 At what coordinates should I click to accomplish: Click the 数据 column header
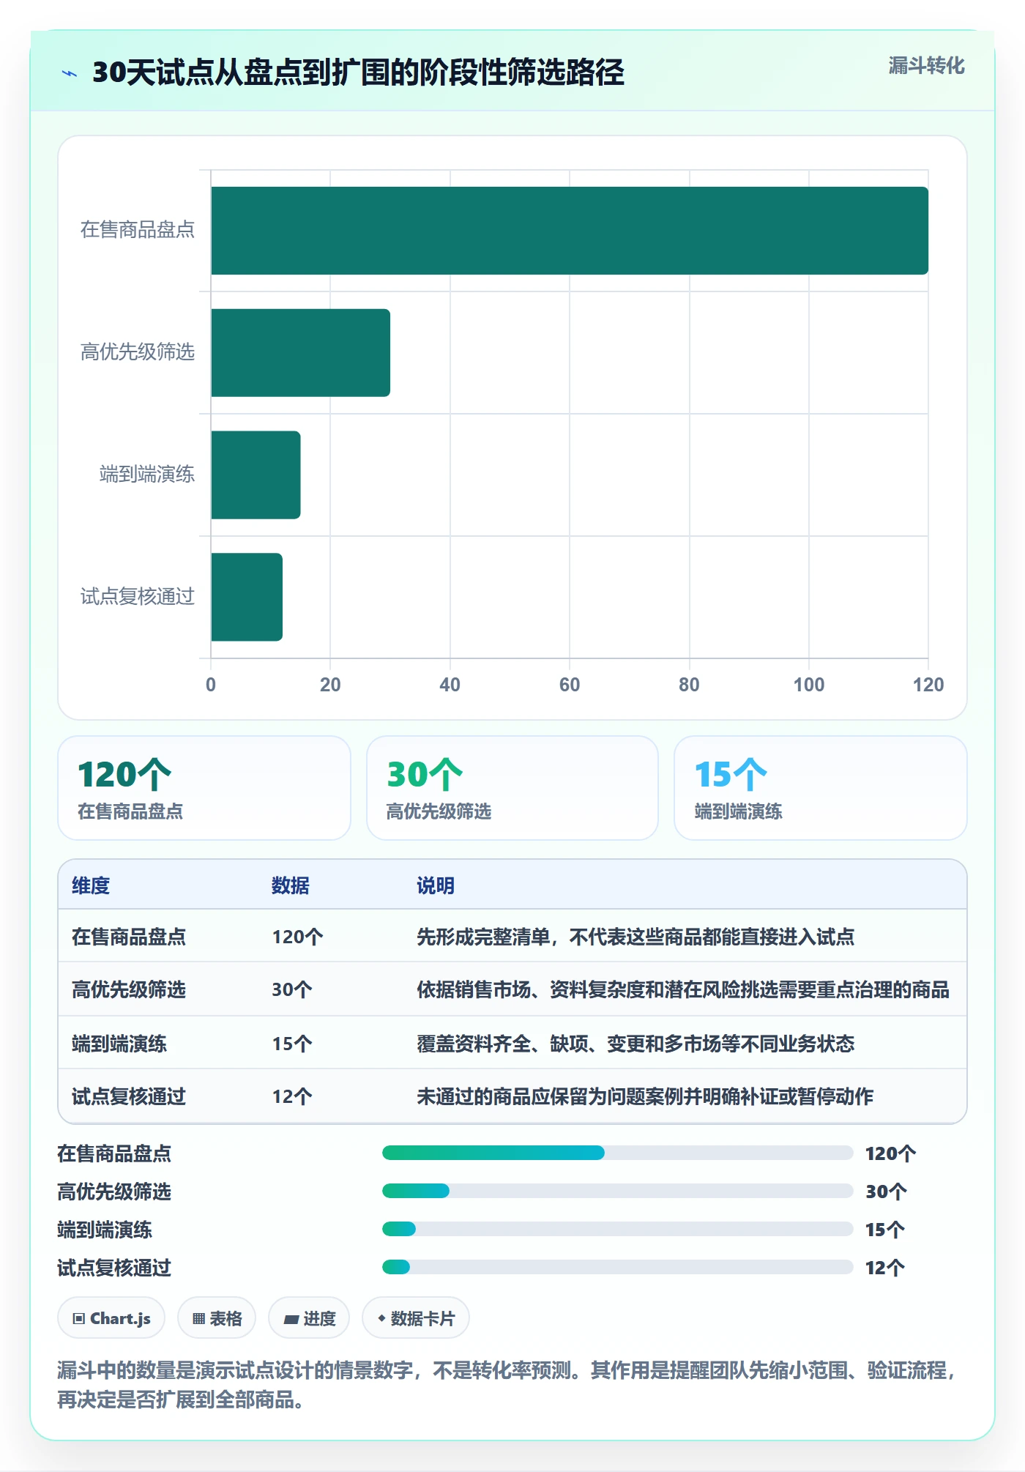click(291, 885)
